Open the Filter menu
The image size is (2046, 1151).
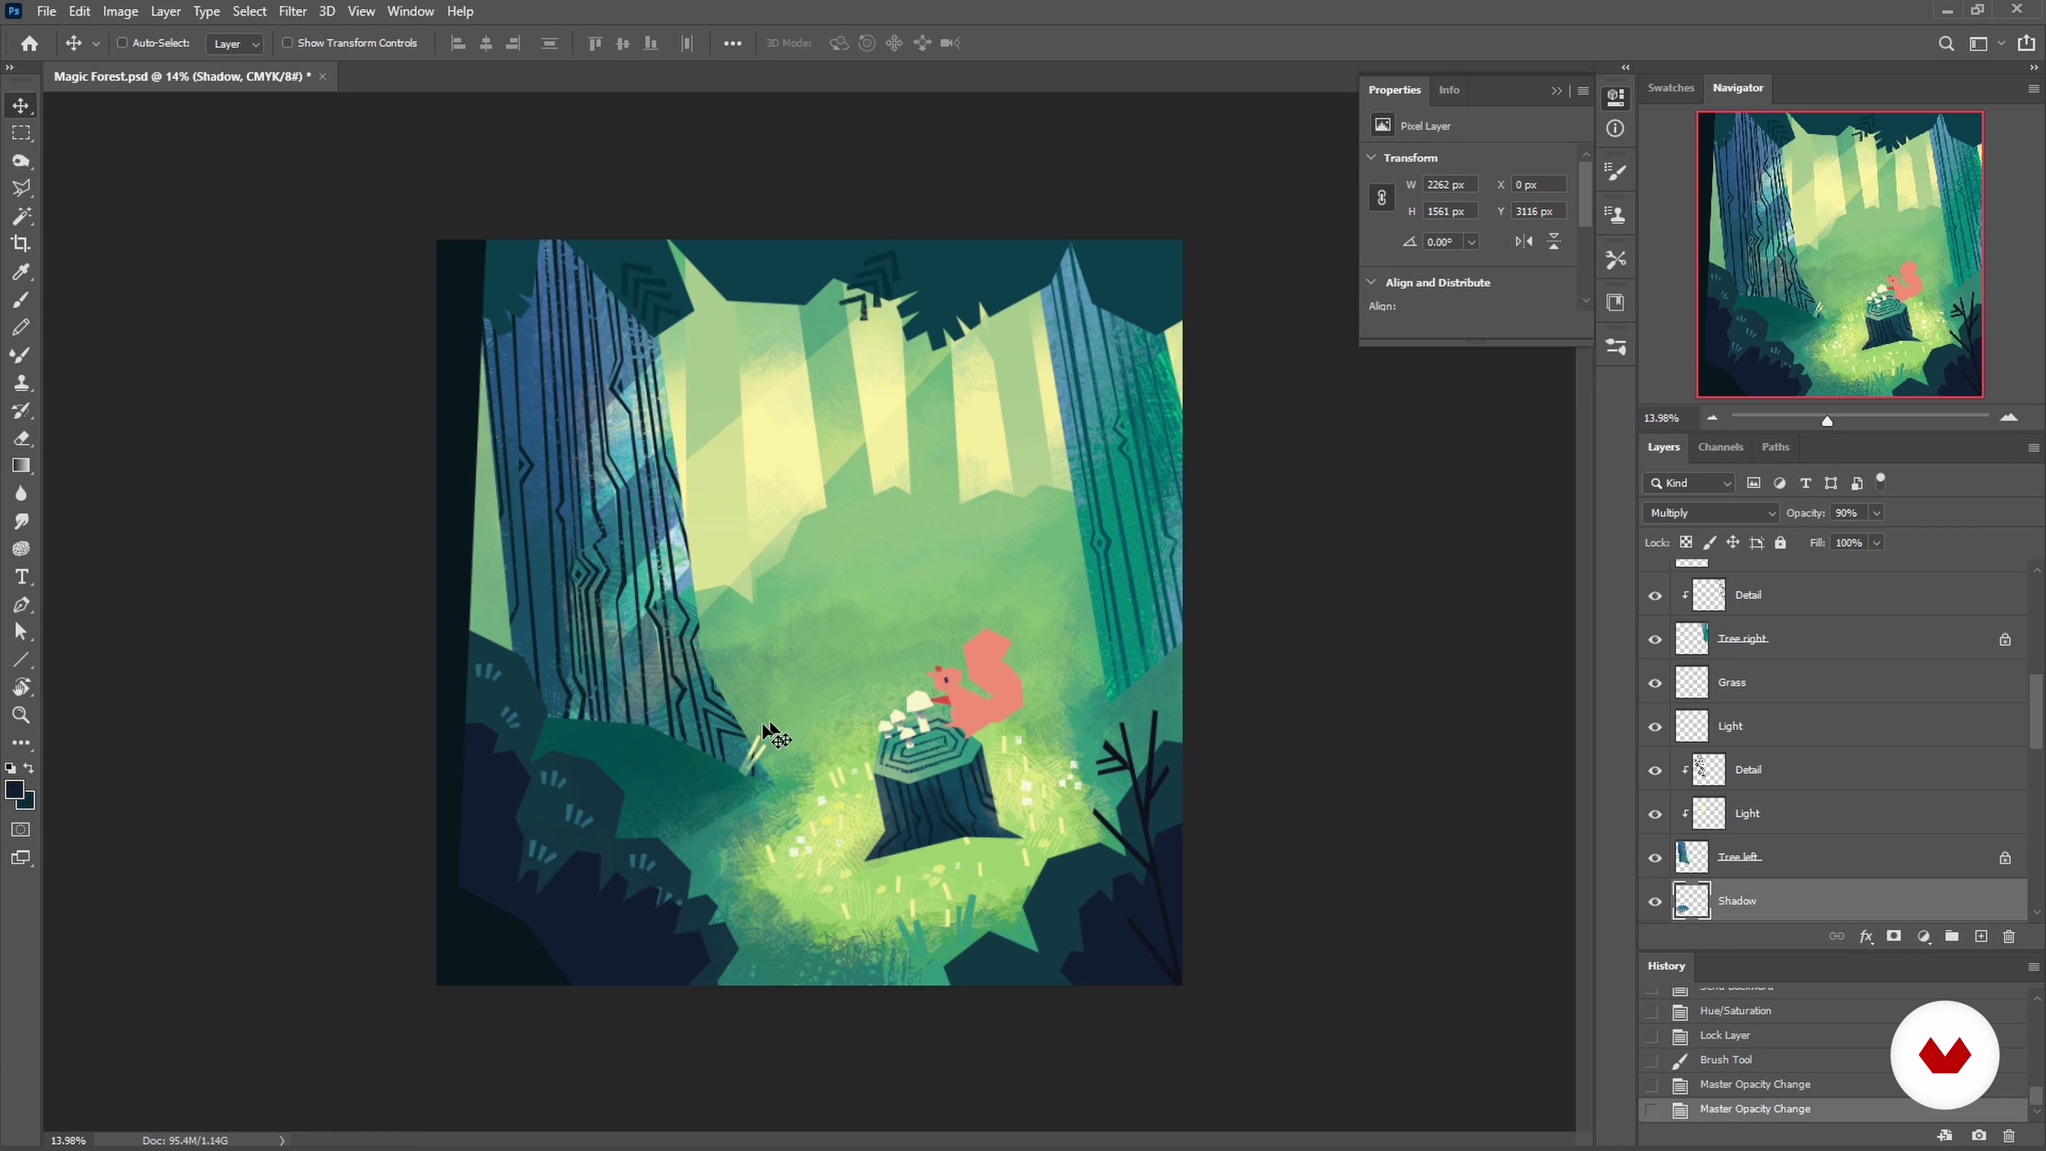(x=293, y=11)
